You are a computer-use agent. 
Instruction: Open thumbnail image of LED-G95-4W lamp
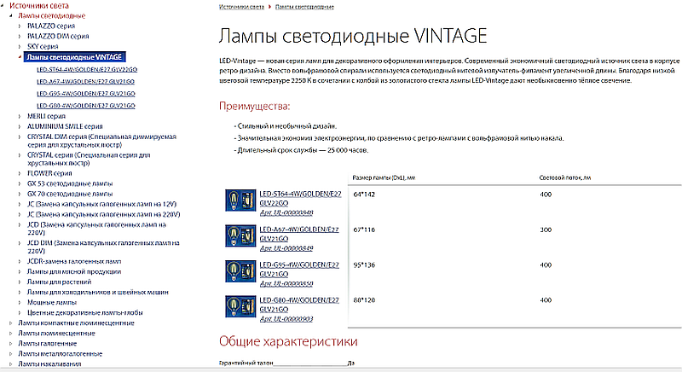coord(240,270)
